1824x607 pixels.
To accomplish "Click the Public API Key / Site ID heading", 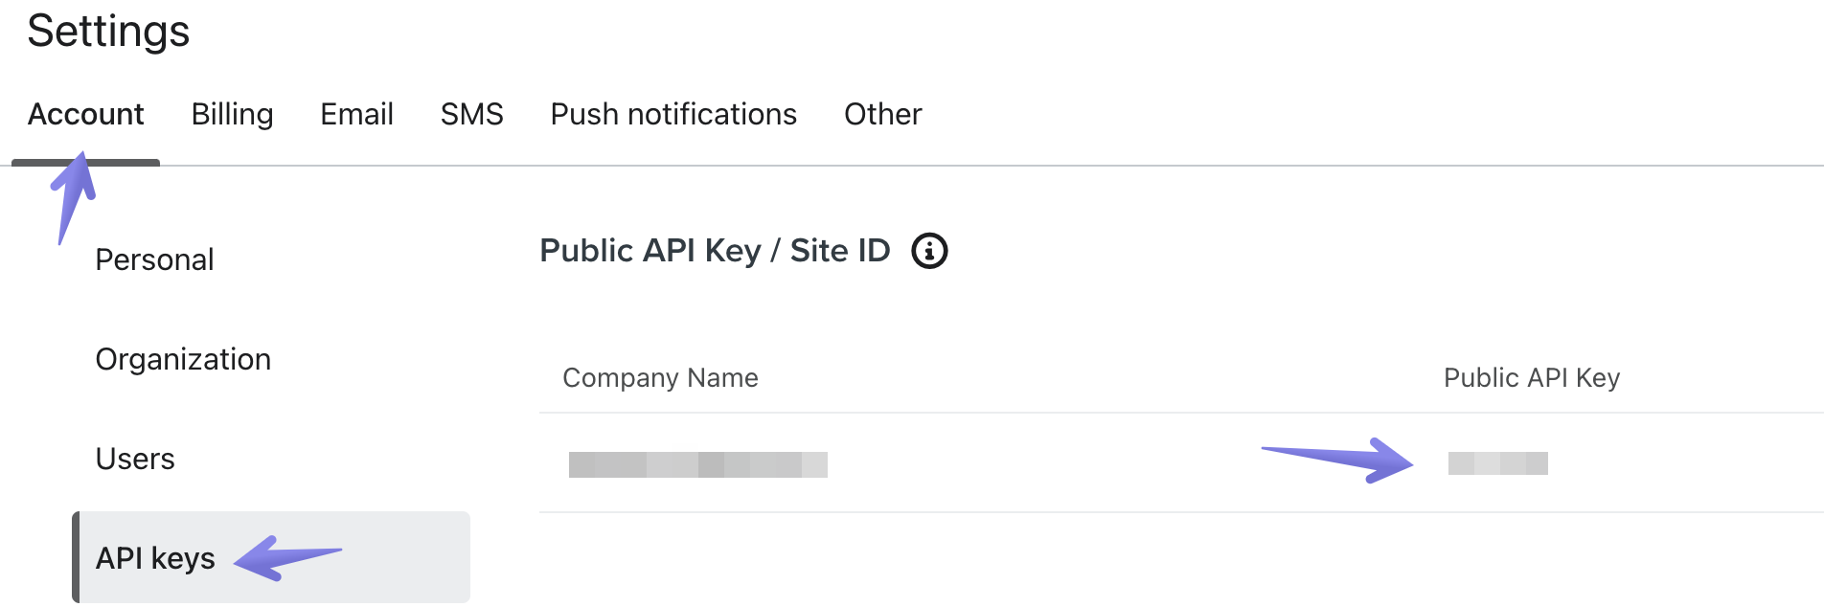I will 715,251.
